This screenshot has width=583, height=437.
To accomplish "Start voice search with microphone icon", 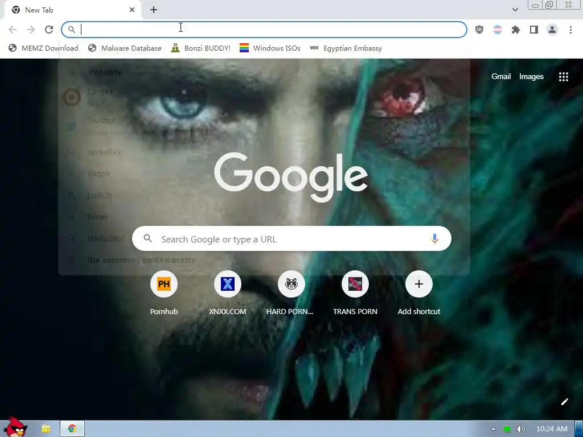I will 434,238.
